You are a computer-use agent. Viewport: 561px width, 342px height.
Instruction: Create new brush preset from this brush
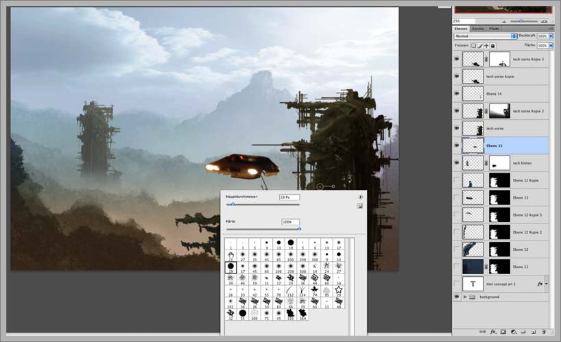coord(359,206)
